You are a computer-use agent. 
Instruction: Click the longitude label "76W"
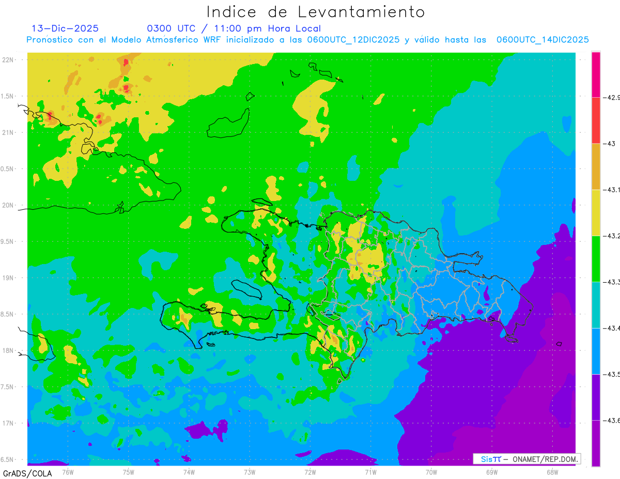coord(68,472)
